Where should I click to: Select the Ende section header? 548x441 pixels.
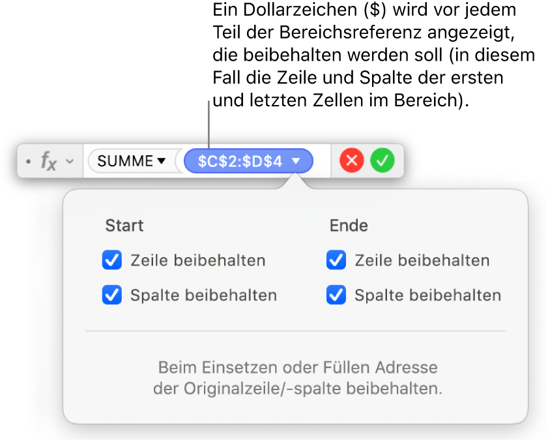click(349, 226)
